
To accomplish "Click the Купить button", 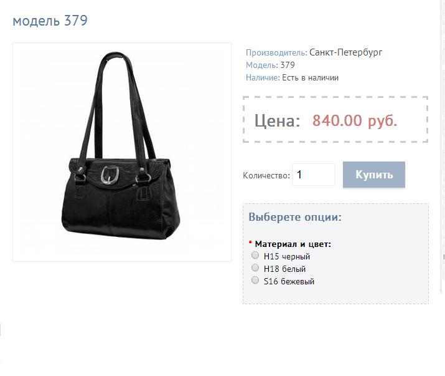I will pyautogui.click(x=374, y=175).
